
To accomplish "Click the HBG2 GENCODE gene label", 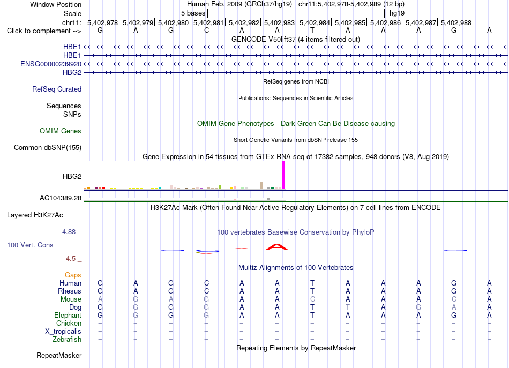I will [x=72, y=72].
